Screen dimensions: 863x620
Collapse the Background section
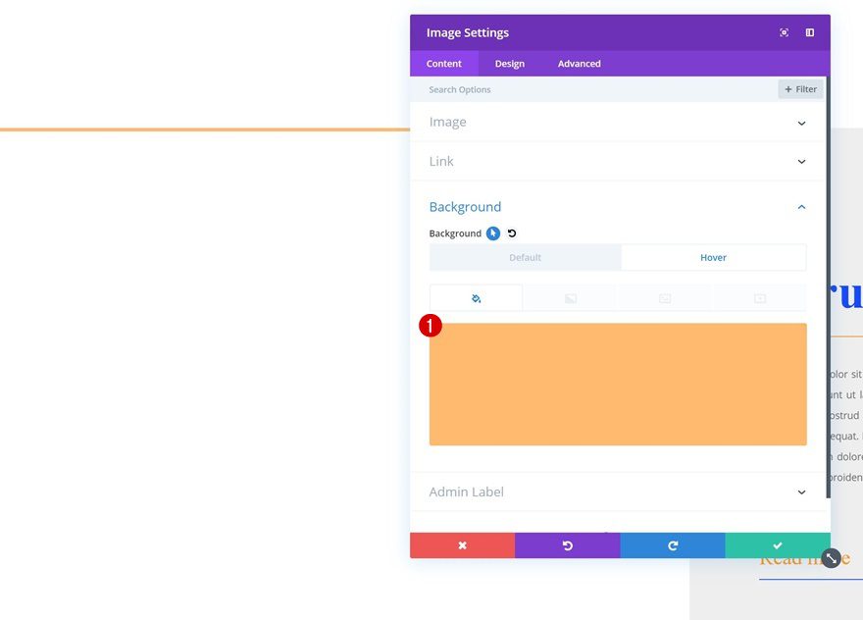tap(801, 206)
